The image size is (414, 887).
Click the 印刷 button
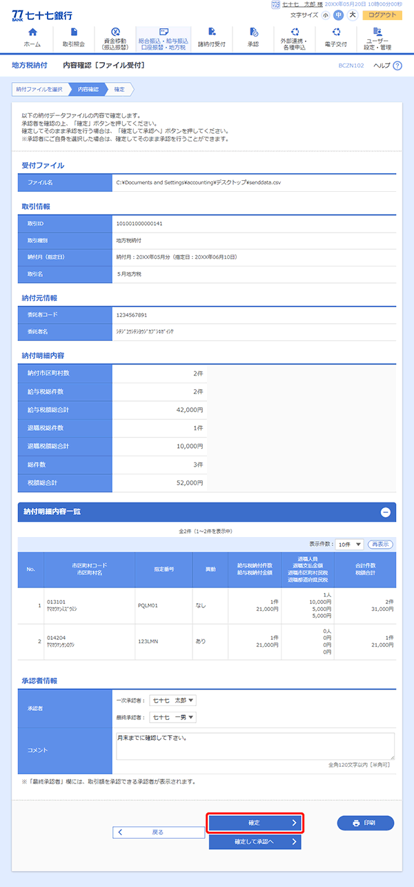(366, 823)
